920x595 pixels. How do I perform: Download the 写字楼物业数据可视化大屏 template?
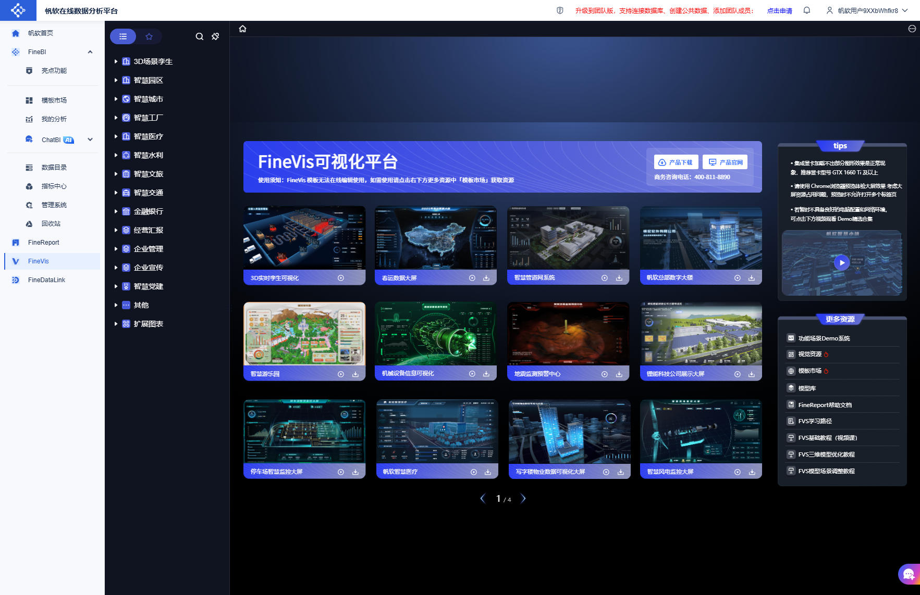(x=621, y=472)
